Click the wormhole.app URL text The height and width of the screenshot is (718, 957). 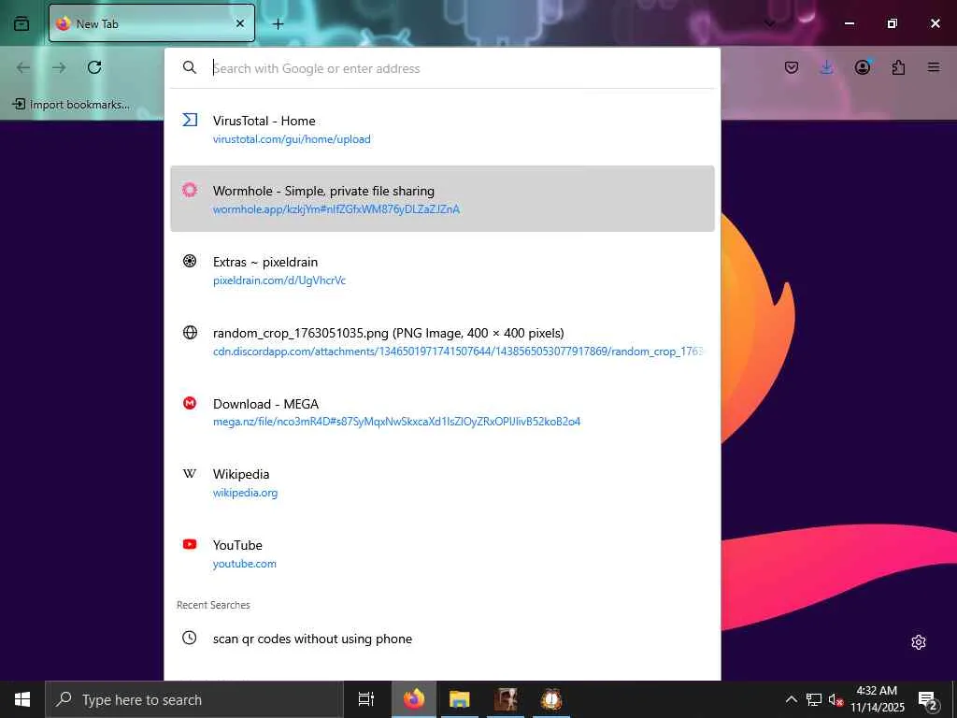[336, 209]
